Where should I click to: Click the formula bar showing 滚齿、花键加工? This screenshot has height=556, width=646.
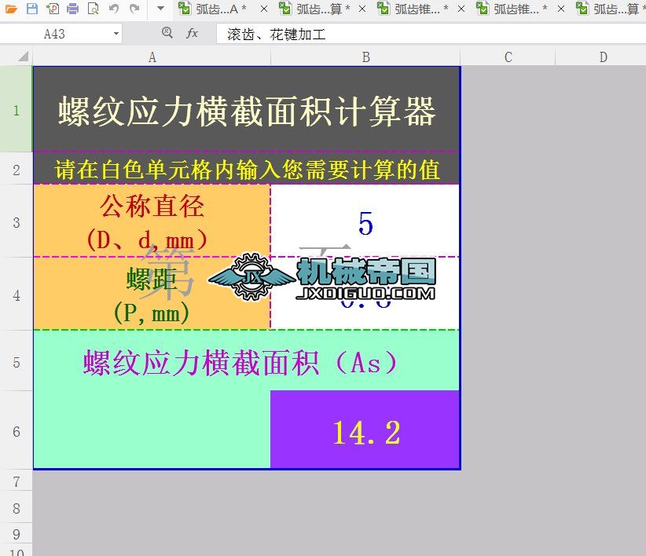[x=431, y=34]
